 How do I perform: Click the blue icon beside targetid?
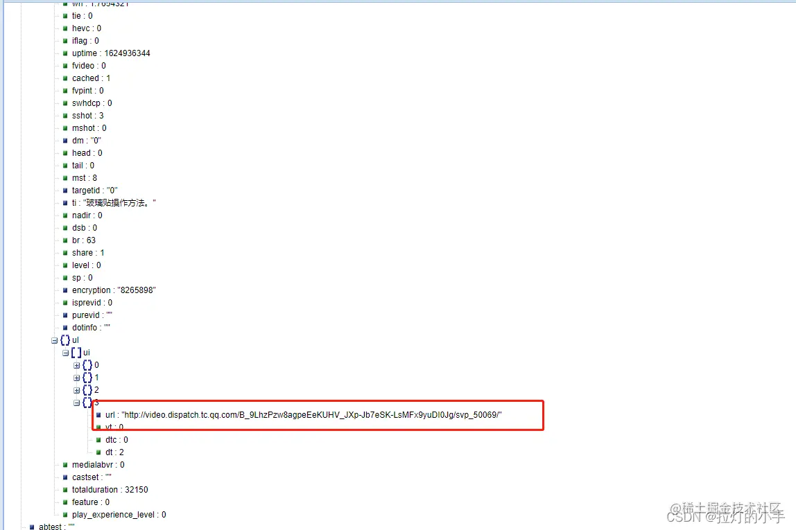pyautogui.click(x=65, y=191)
